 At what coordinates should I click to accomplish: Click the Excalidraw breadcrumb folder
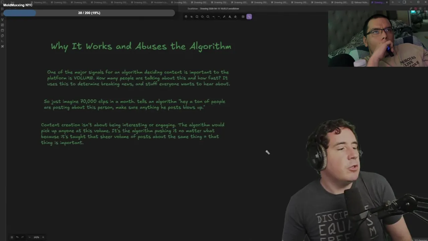click(x=192, y=8)
